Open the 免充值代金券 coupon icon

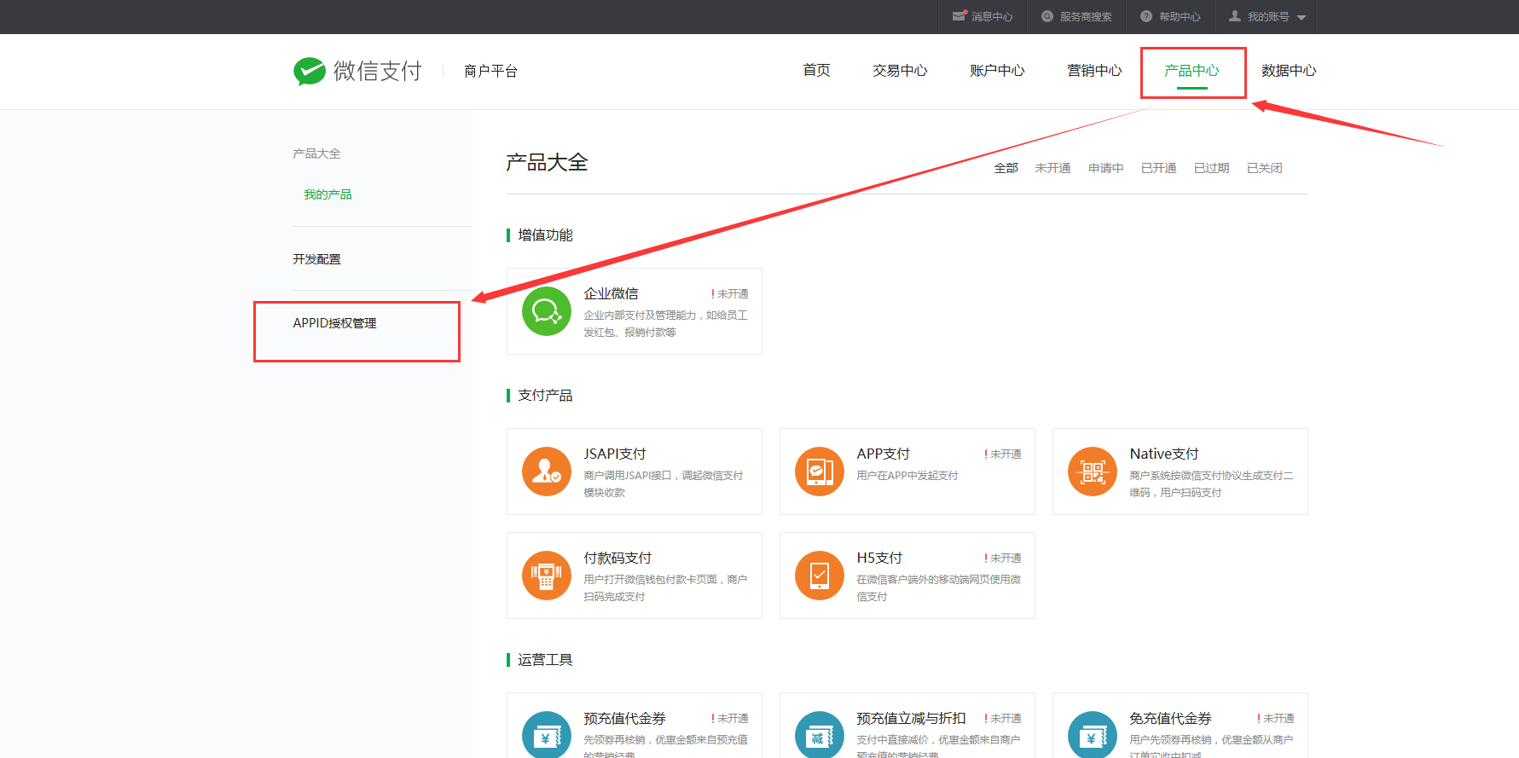point(1093,734)
